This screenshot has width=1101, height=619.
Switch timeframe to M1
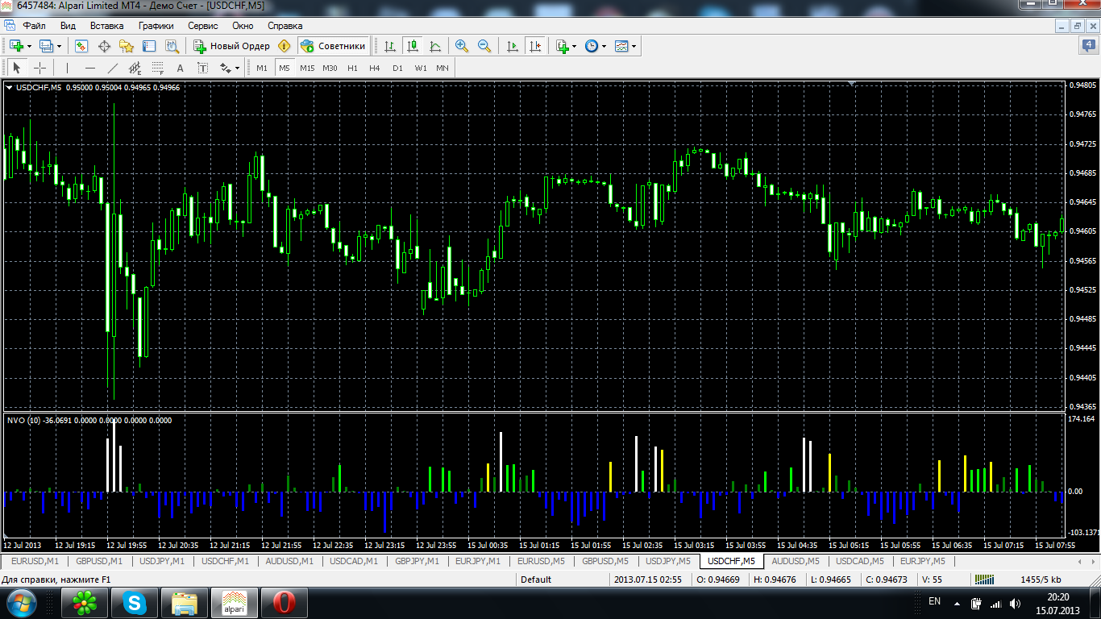click(262, 68)
